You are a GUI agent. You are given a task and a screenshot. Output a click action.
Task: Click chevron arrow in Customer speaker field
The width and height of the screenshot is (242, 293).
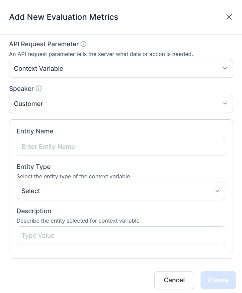[x=225, y=104]
